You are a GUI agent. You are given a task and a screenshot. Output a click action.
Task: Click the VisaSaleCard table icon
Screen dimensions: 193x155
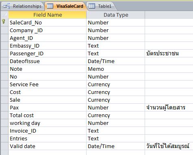click(x=50, y=6)
